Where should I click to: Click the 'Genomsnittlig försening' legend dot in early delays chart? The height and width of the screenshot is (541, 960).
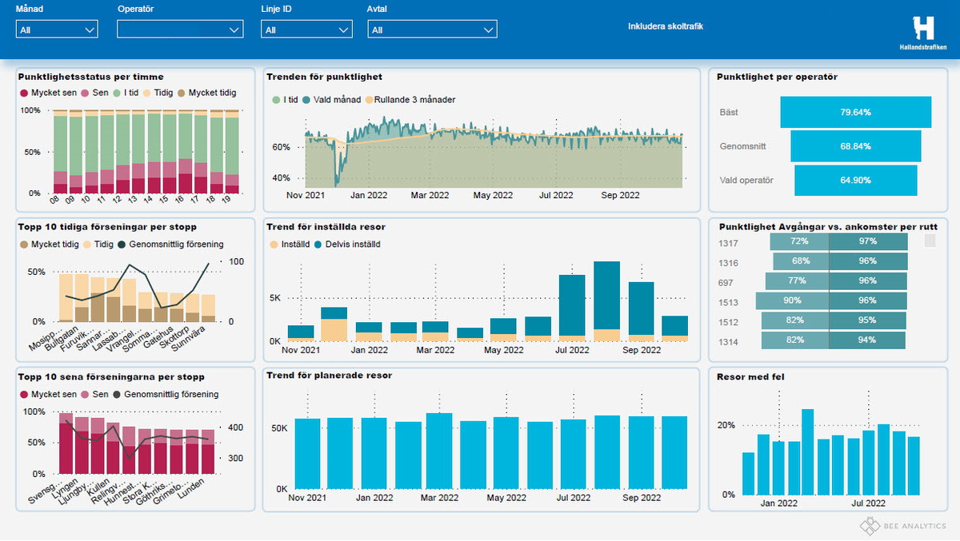pyautogui.click(x=122, y=245)
